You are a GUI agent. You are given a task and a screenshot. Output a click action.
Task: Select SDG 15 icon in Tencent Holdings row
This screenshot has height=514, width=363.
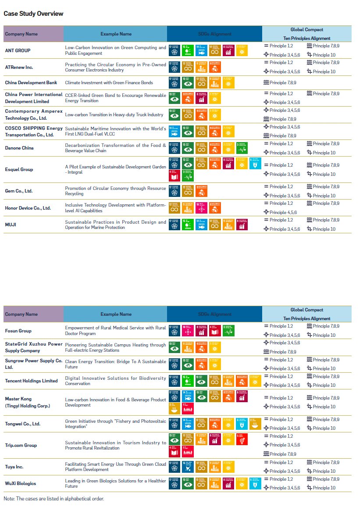coord(188,381)
